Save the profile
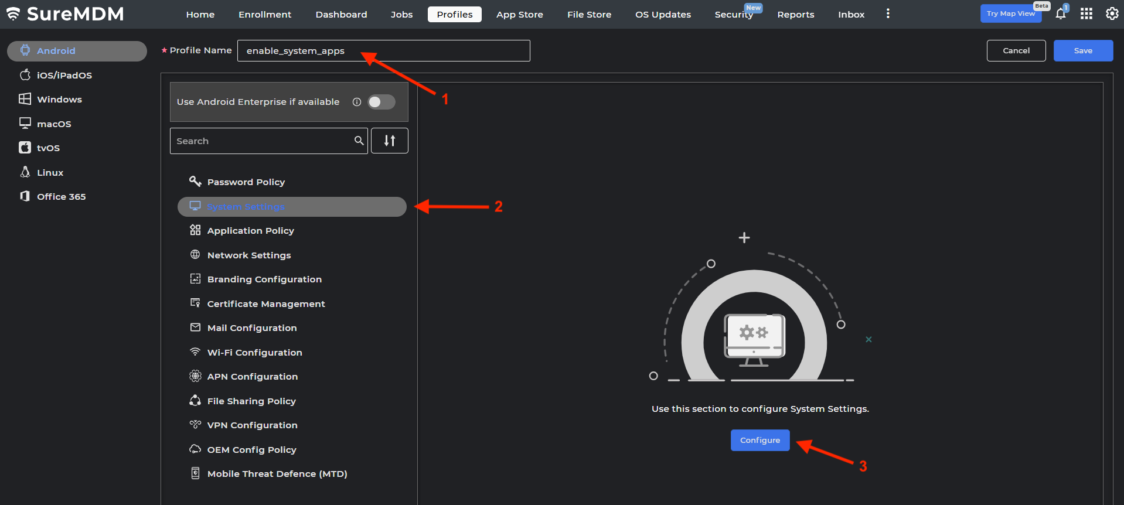Image resolution: width=1124 pixels, height=505 pixels. (x=1082, y=51)
